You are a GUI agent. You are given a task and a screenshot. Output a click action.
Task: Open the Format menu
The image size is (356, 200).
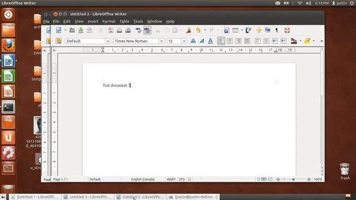(109, 21)
